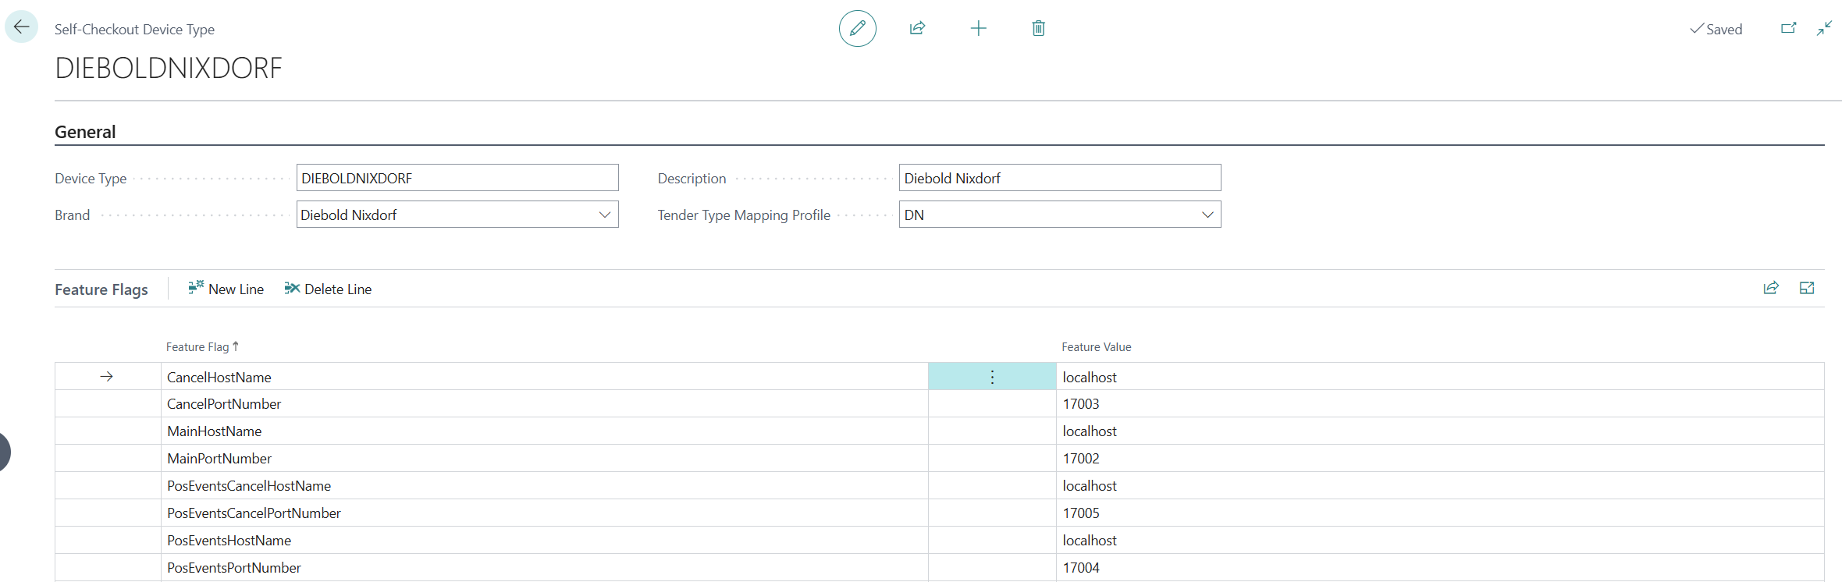Click the collapse page arrows icon
This screenshot has width=1842, height=582.
(x=1824, y=29)
